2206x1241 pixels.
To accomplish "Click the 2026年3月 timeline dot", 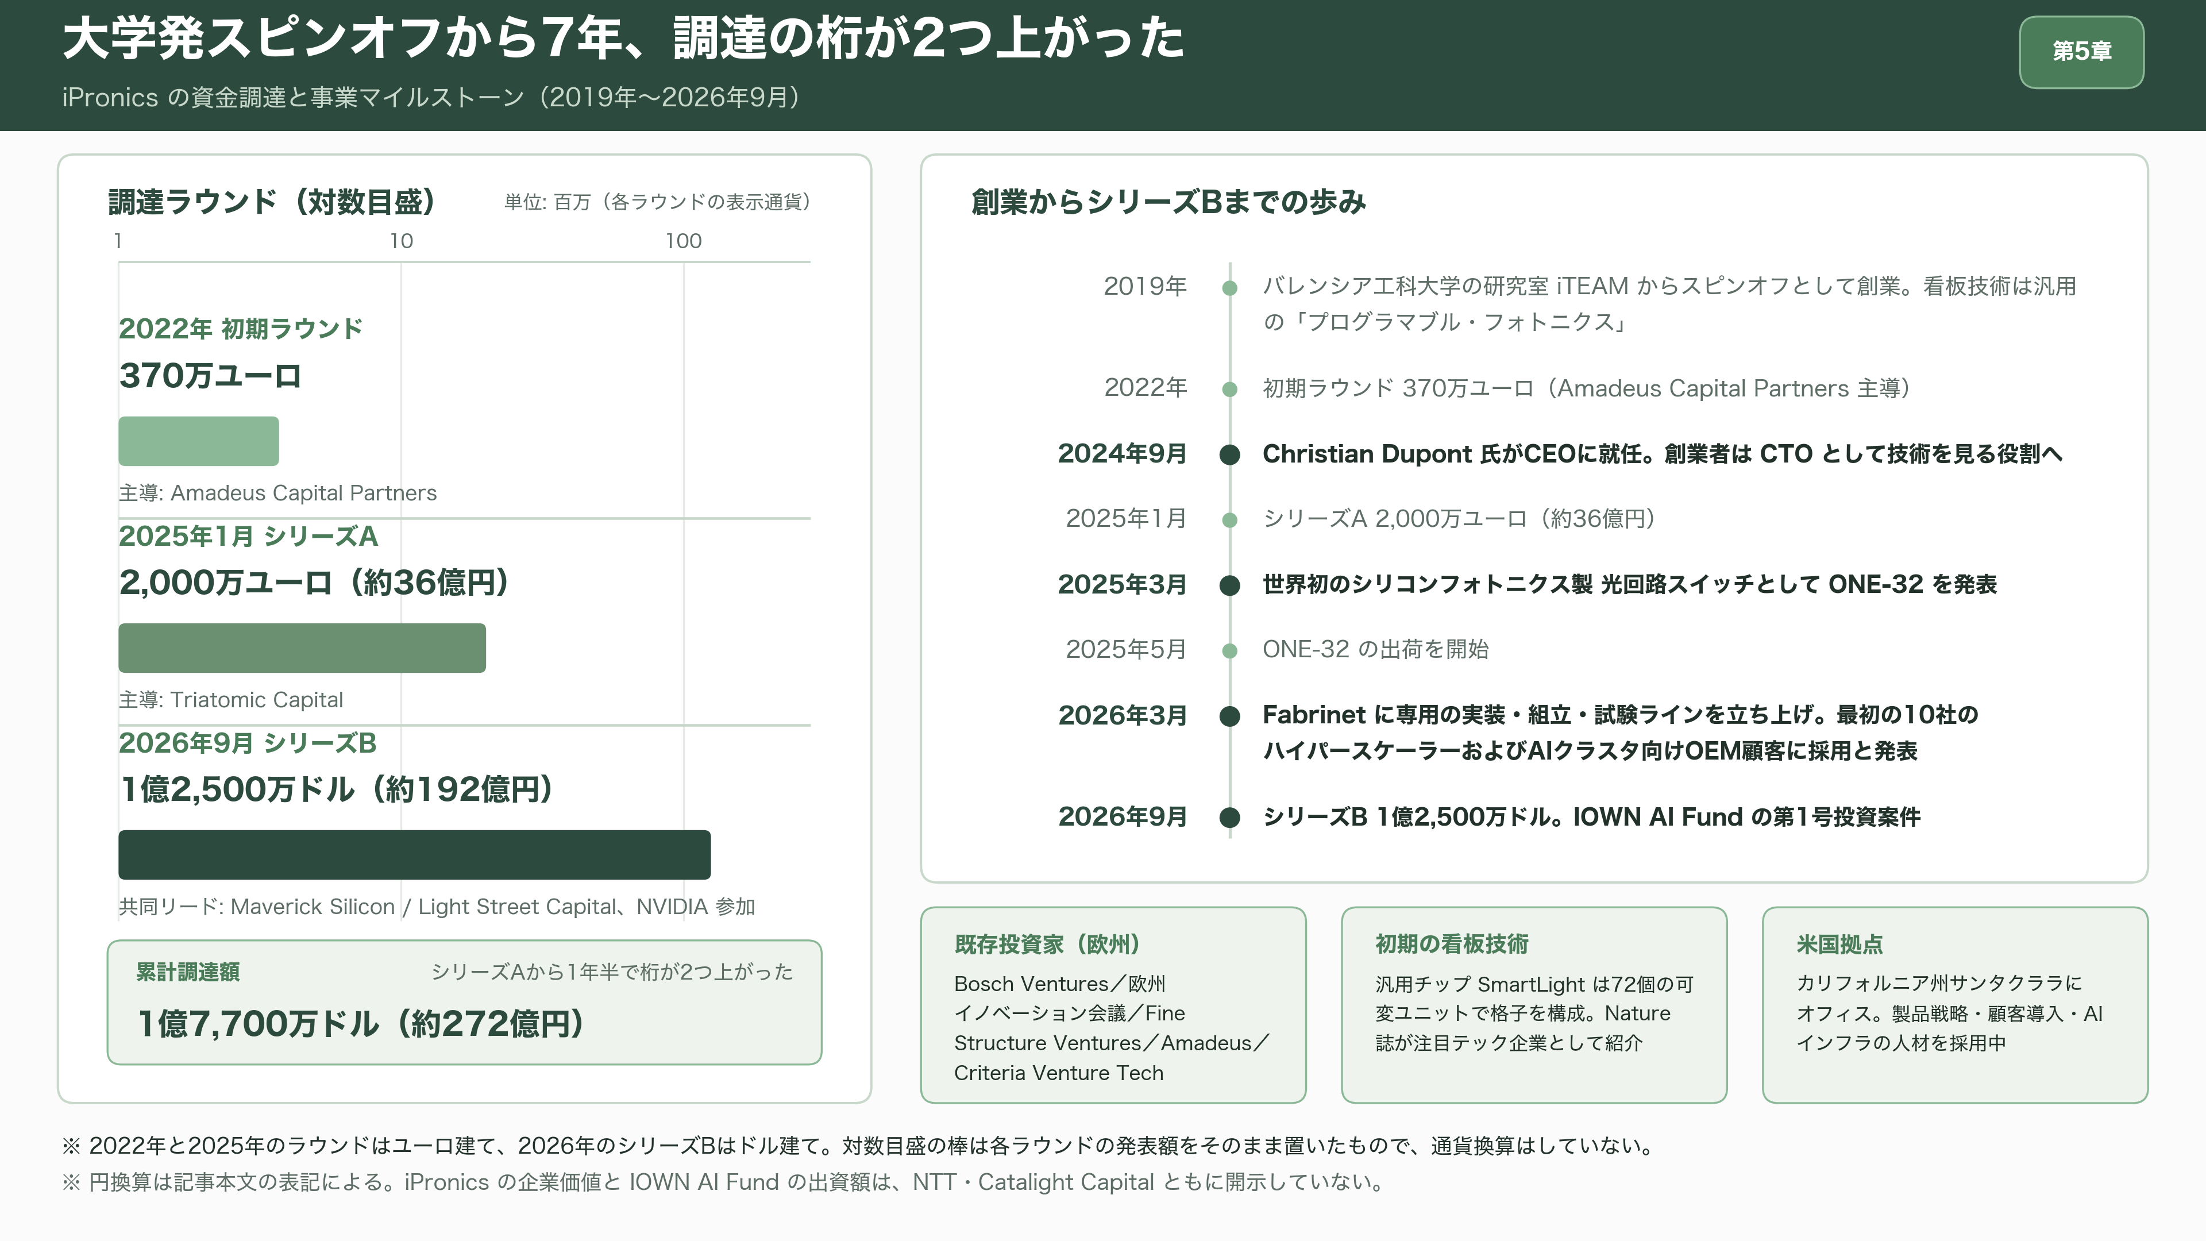I will tap(1230, 716).
